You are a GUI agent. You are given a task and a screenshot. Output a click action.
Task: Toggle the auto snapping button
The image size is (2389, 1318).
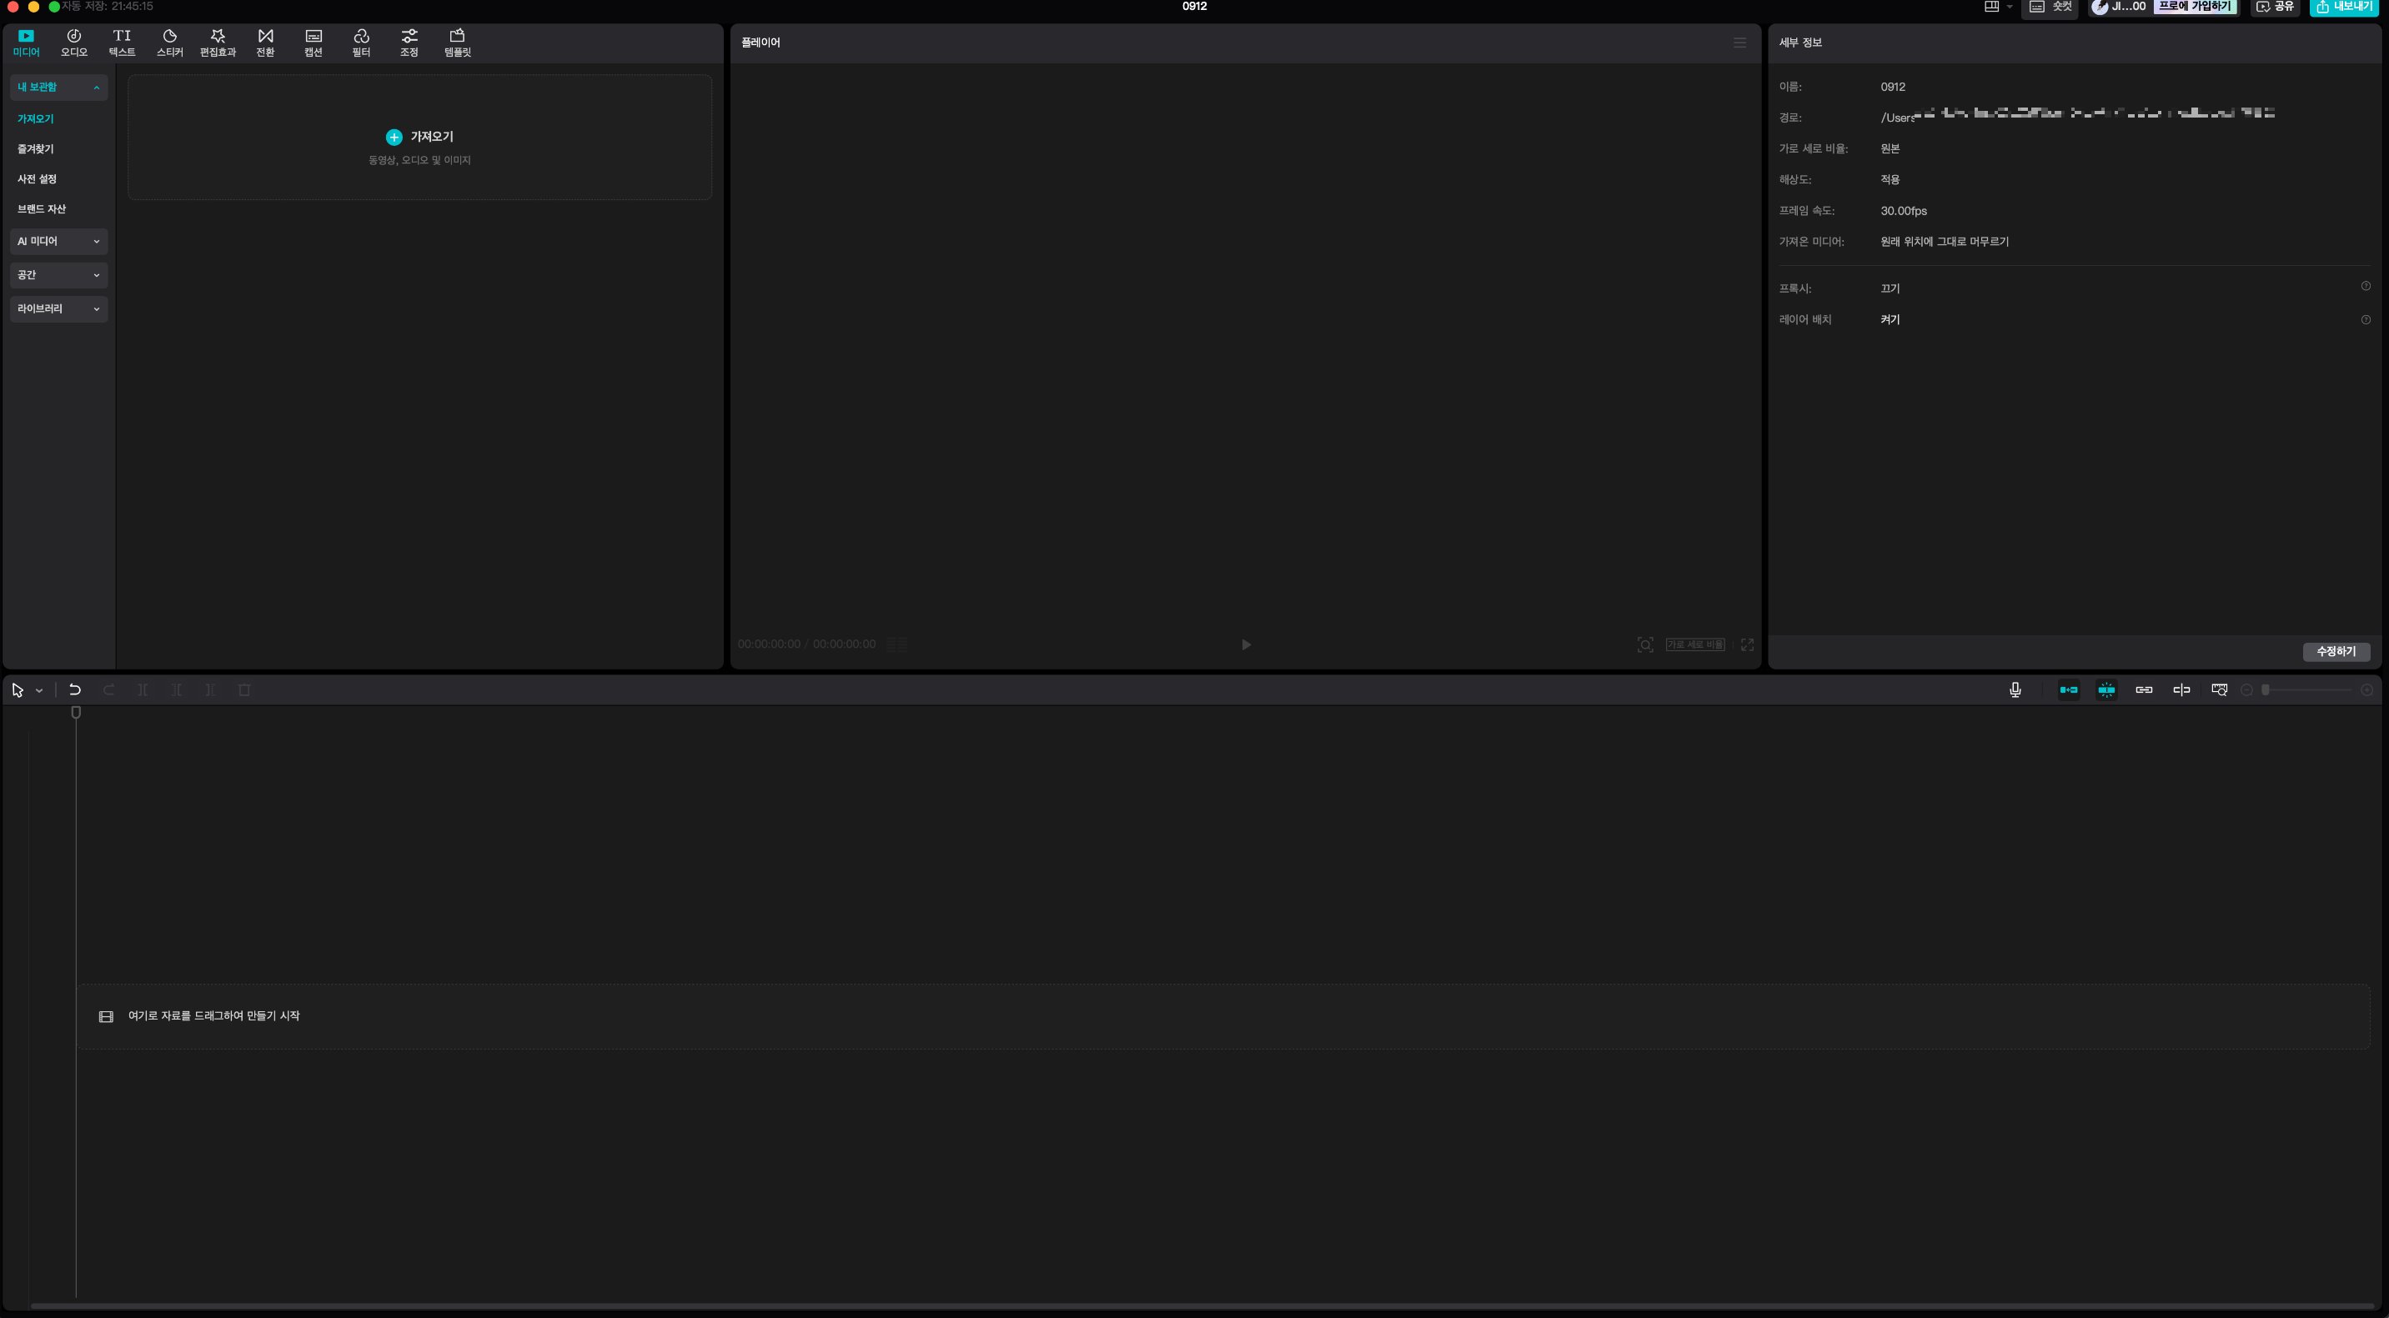click(2106, 689)
